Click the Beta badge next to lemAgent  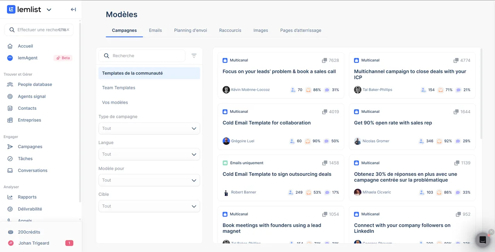coord(63,58)
